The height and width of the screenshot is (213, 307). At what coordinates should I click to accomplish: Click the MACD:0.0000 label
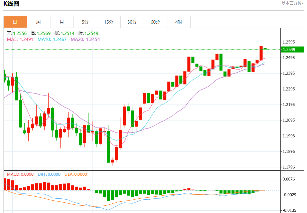coord(20,174)
